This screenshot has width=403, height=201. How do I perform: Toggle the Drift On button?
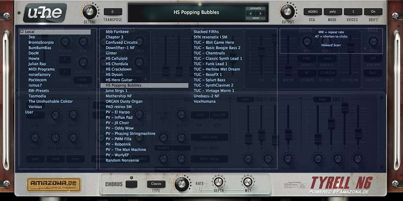(373, 12)
